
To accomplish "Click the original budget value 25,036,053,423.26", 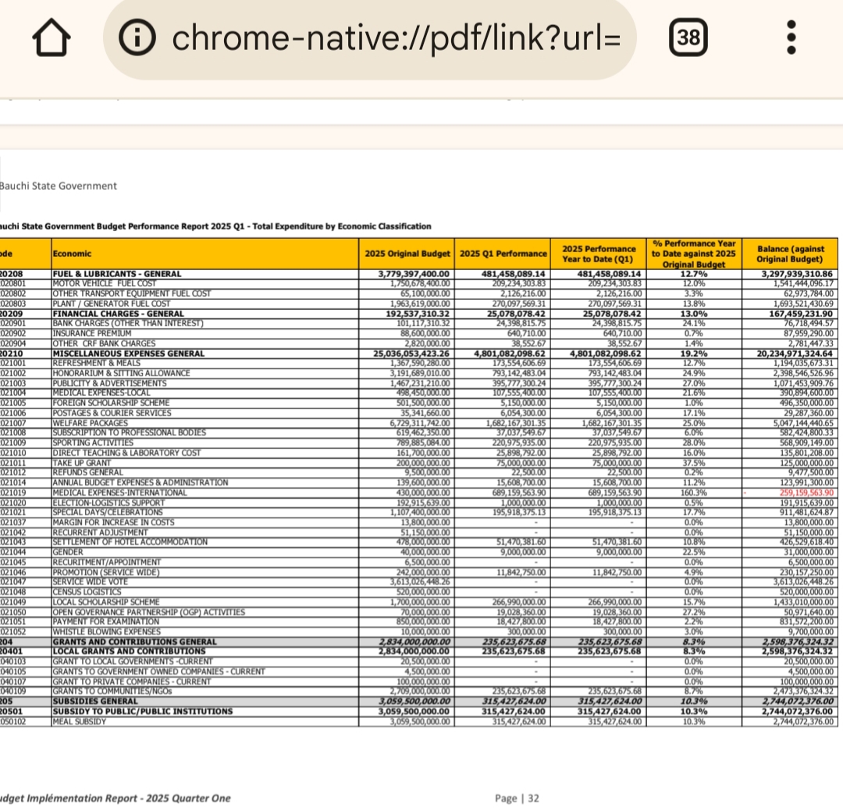I will [412, 354].
